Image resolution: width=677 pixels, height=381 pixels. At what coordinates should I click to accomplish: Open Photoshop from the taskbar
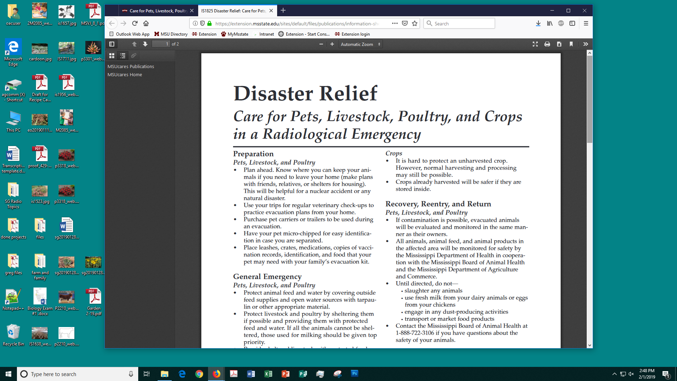pyautogui.click(x=355, y=374)
